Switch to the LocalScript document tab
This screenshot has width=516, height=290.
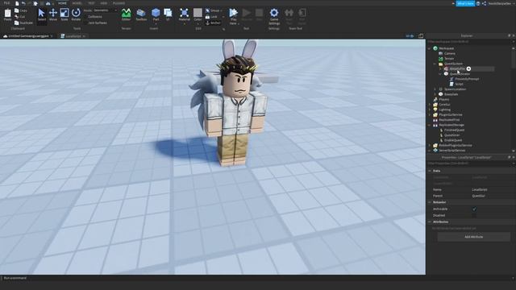(73, 36)
